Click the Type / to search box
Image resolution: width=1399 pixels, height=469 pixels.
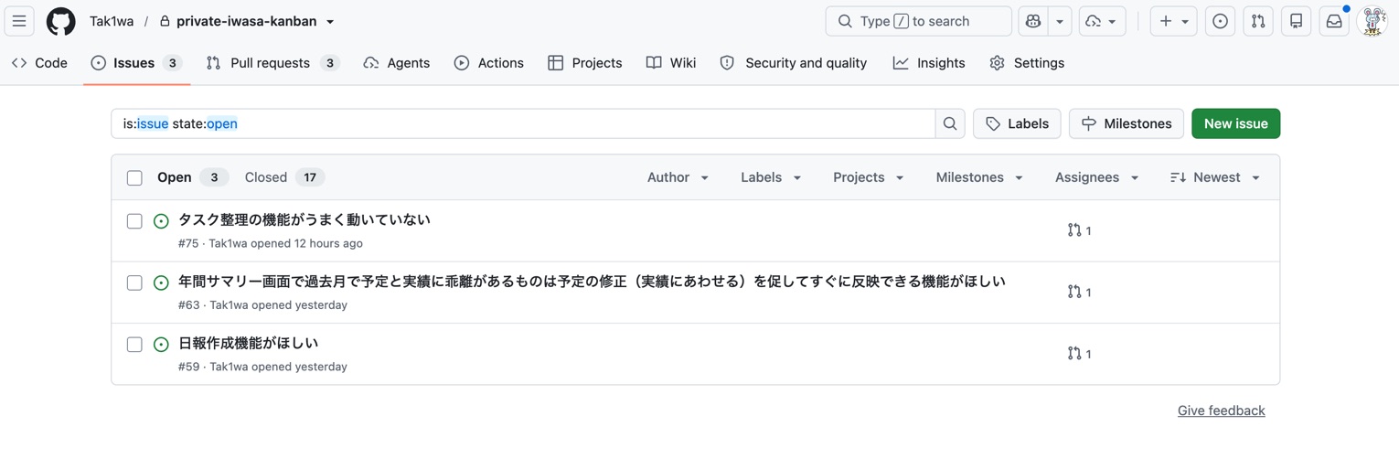click(x=918, y=21)
